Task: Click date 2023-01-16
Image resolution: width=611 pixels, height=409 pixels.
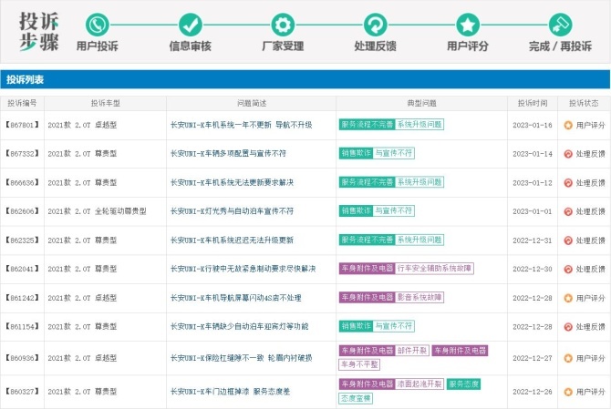Action: tap(533, 125)
